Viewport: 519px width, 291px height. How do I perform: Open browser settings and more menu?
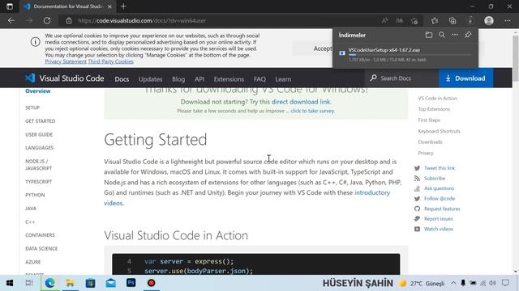508,21
